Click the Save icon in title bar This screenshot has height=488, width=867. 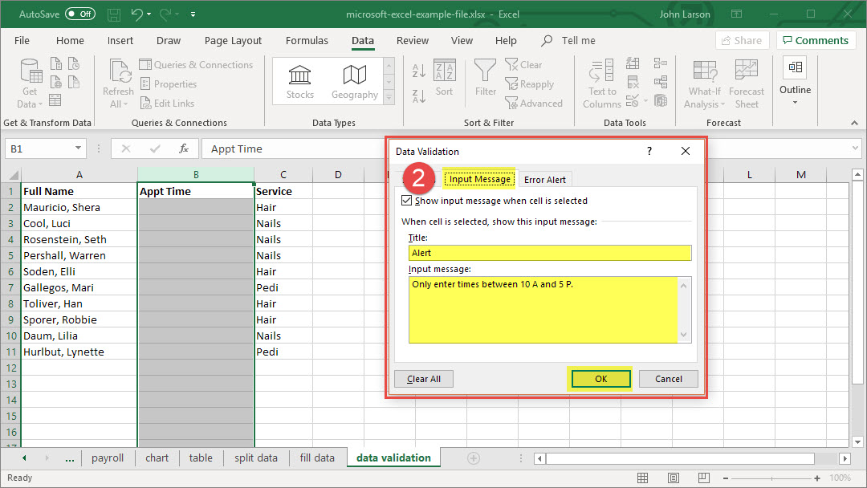click(x=113, y=14)
